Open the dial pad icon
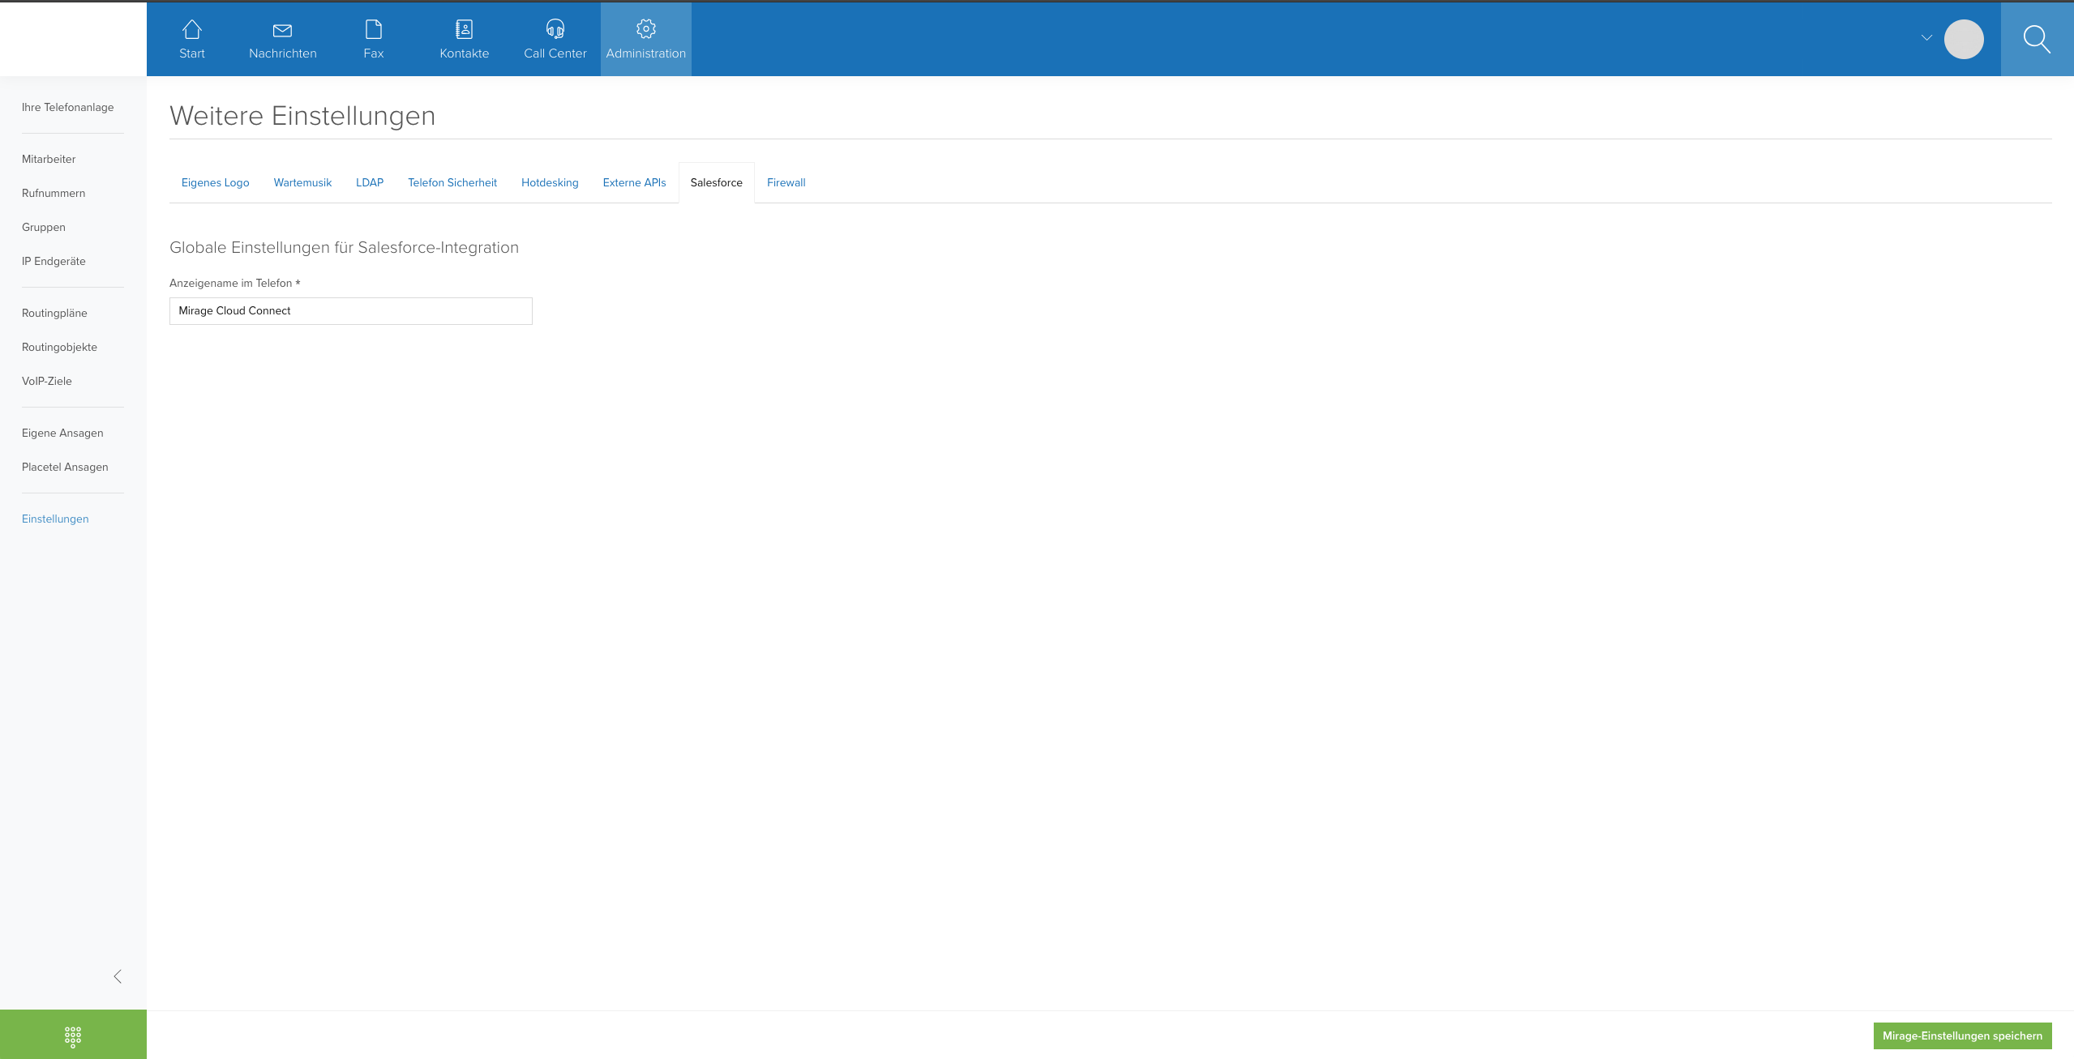The height and width of the screenshot is (1059, 2074). 73,1036
